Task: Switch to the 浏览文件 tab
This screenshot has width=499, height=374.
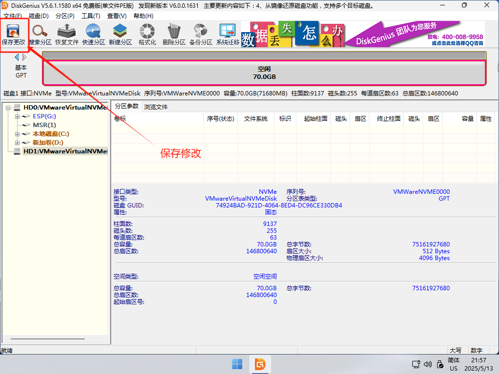Action: pos(156,107)
